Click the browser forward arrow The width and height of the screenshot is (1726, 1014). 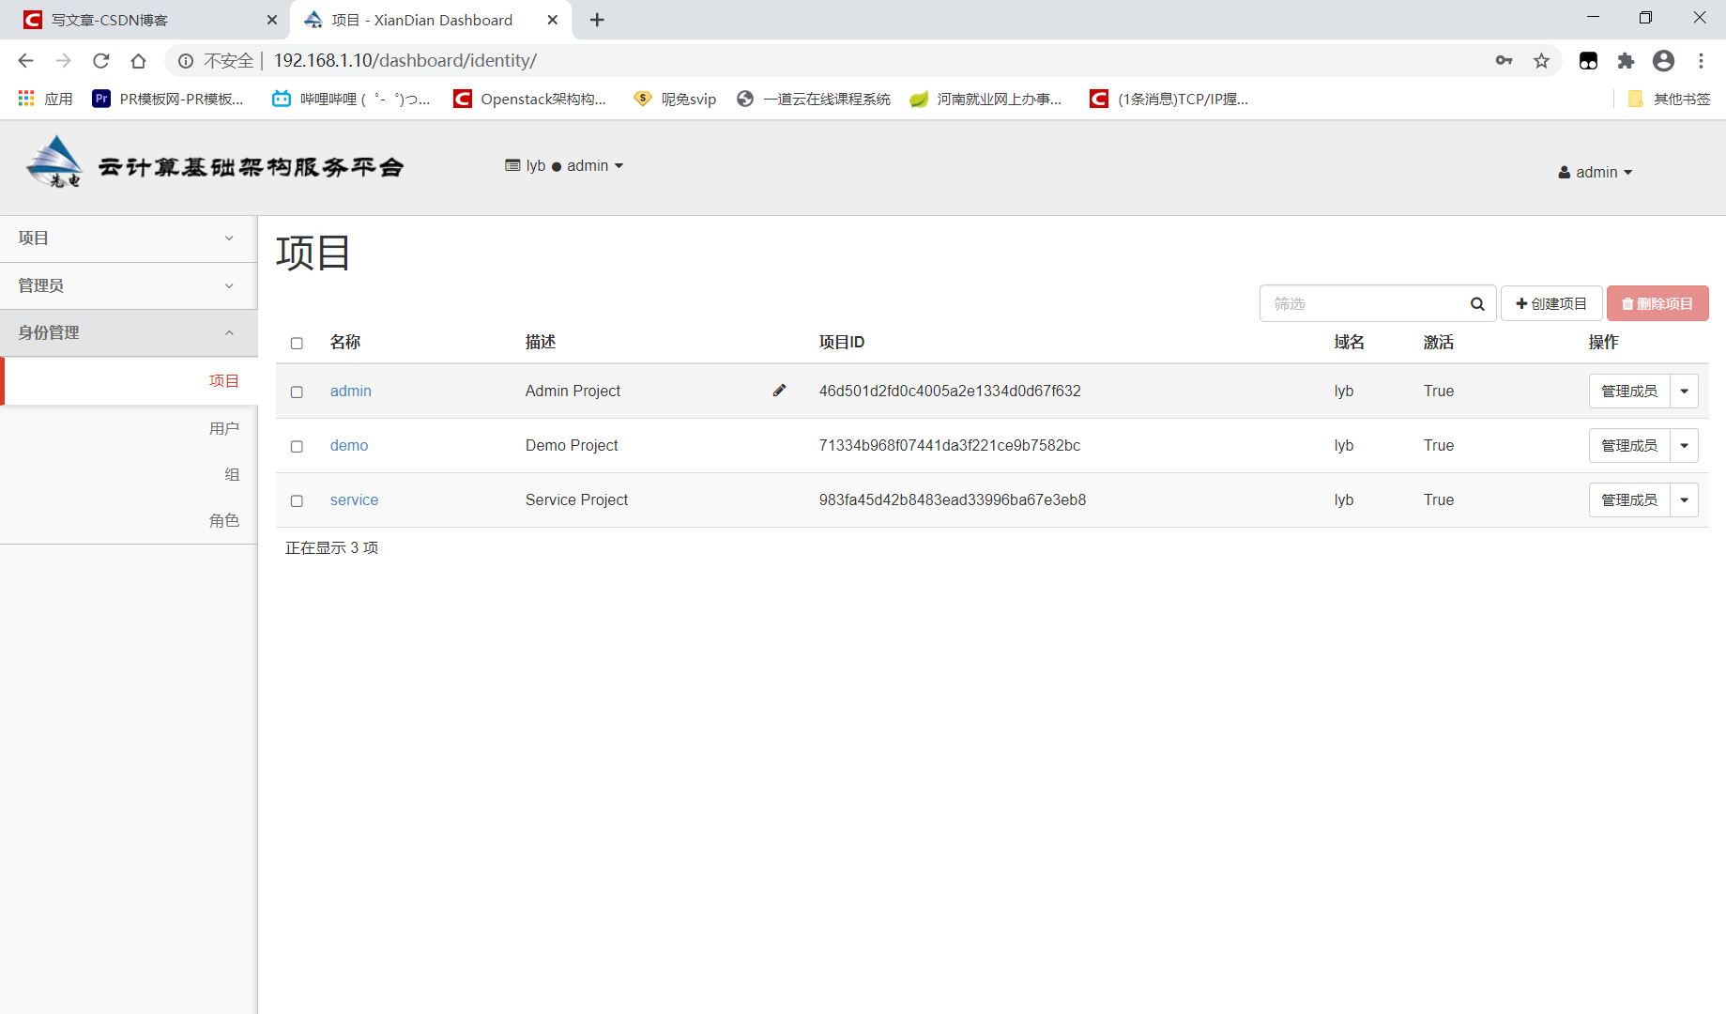pyautogui.click(x=63, y=61)
